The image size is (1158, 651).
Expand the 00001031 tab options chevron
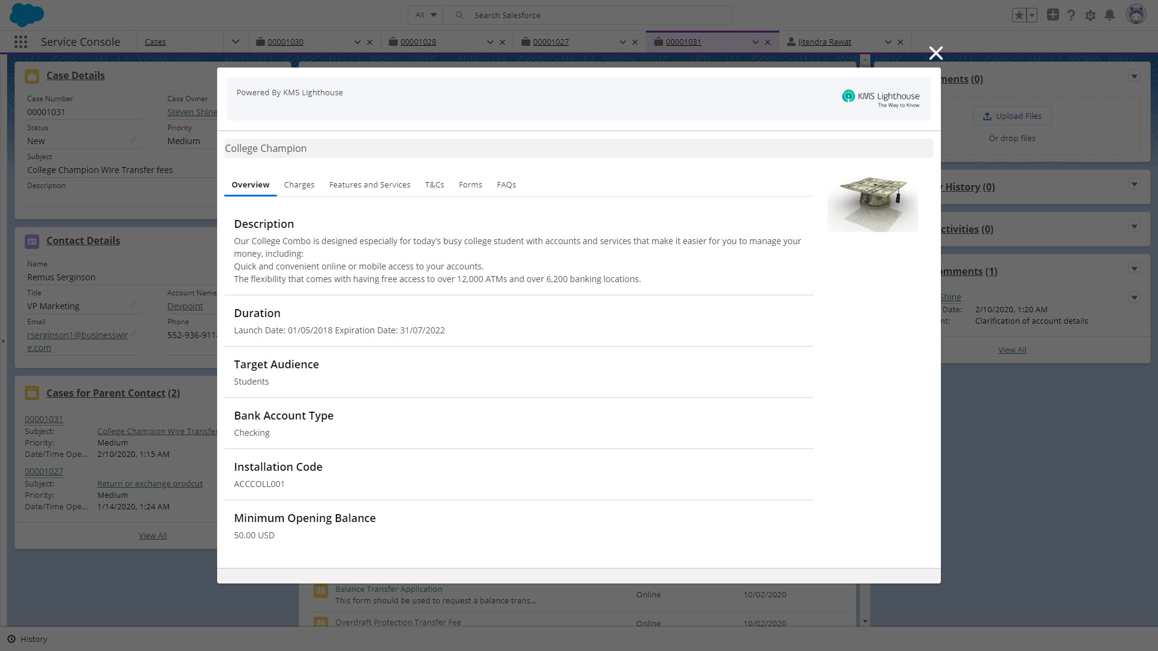(x=755, y=42)
